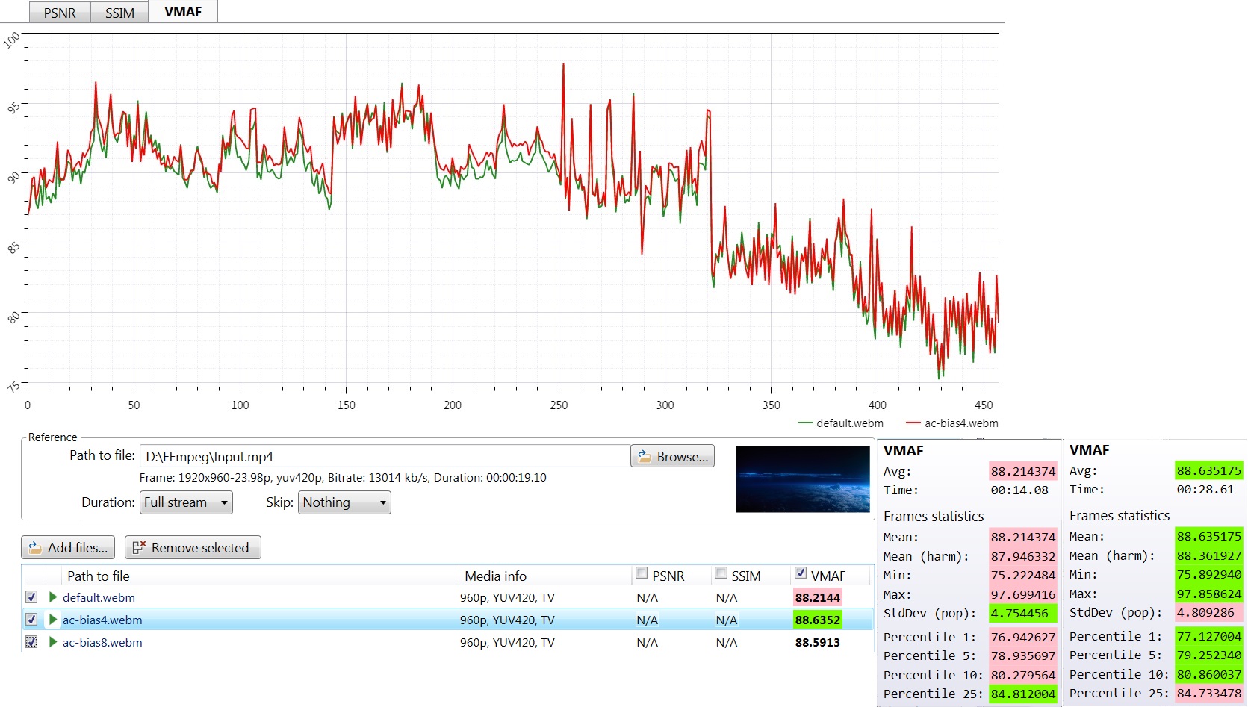This screenshot has height=707, width=1248.
Task: Click the folder icon on Browse button
Action: (x=644, y=456)
